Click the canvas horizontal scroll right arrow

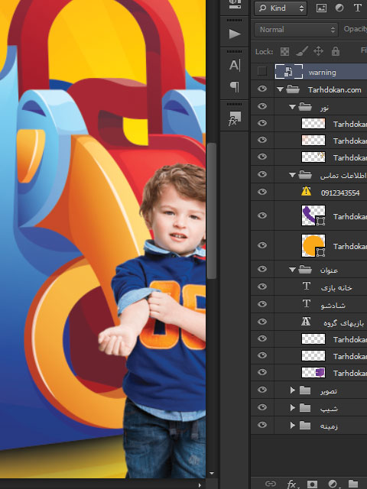tap(200, 485)
